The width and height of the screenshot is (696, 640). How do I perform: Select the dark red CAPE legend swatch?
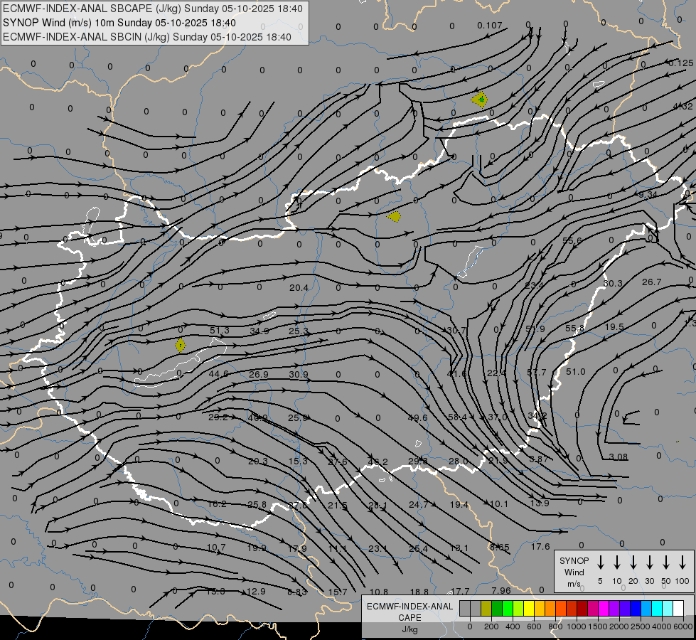[582, 608]
